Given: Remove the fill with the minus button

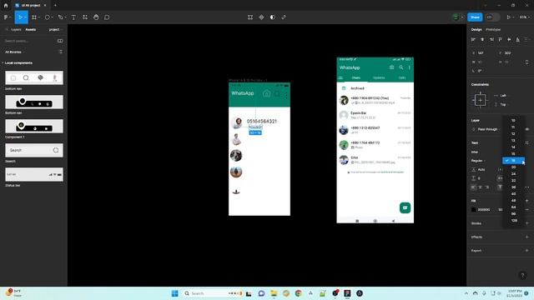Looking at the screenshot, I should click(526, 210).
